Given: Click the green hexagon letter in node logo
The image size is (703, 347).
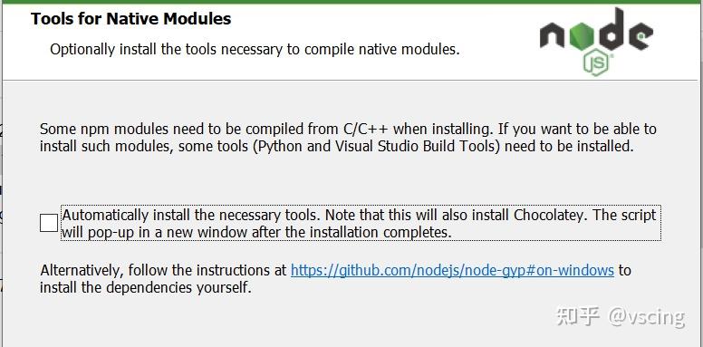Looking at the screenshot, I should 583,35.
